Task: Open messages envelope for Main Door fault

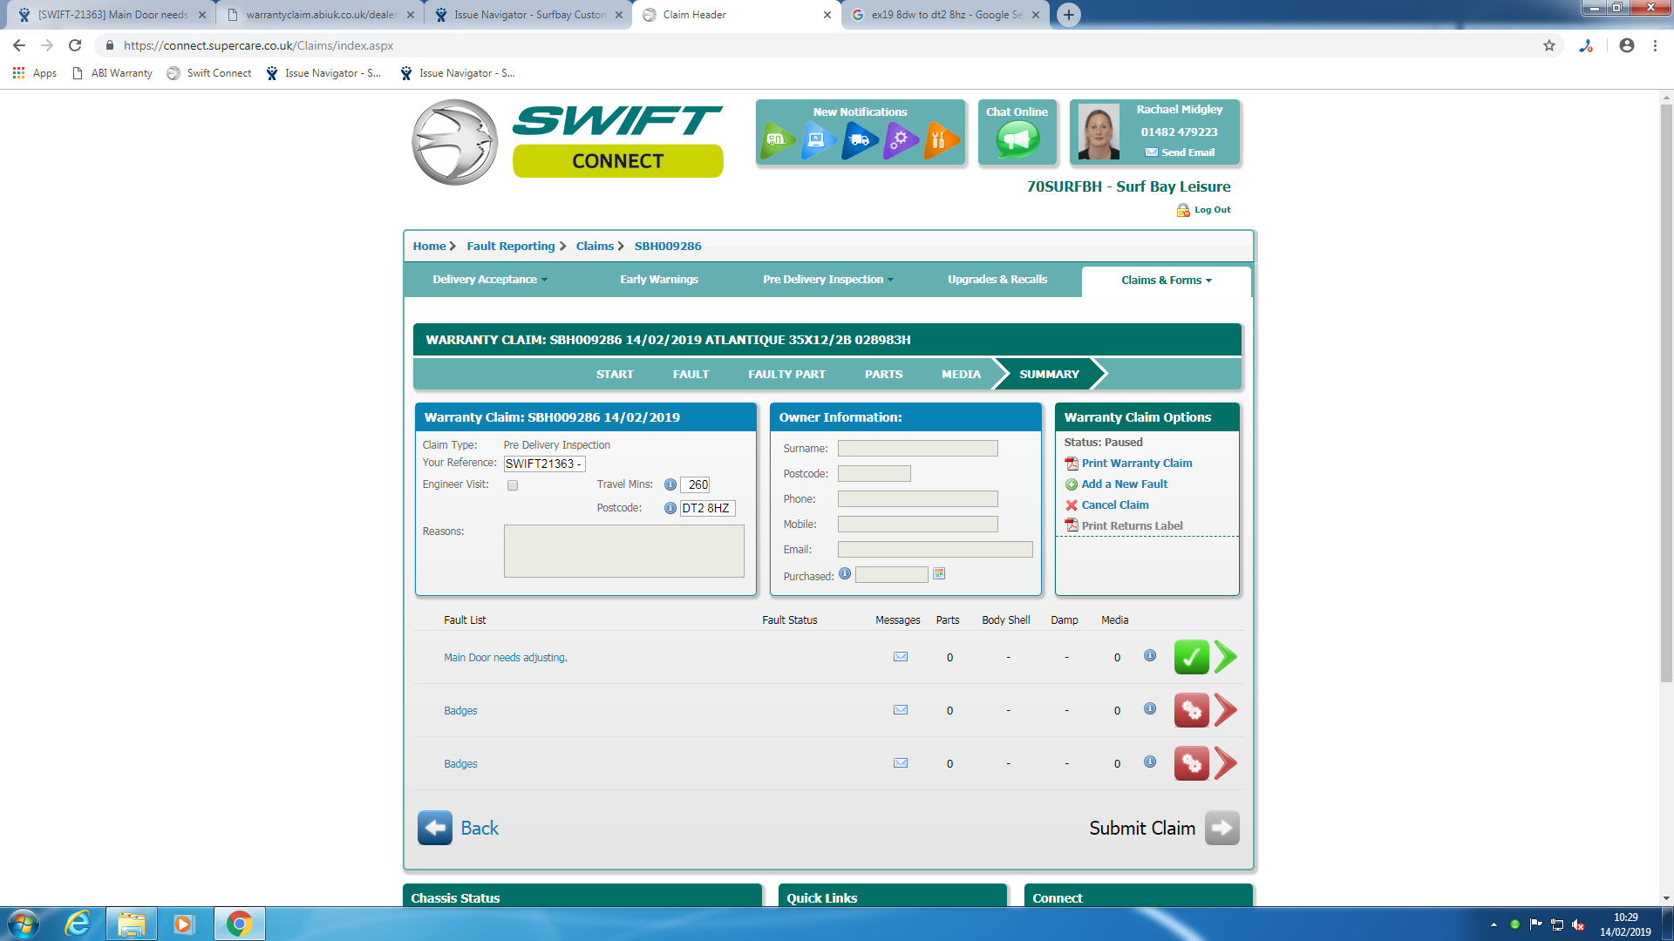Action: (x=901, y=657)
